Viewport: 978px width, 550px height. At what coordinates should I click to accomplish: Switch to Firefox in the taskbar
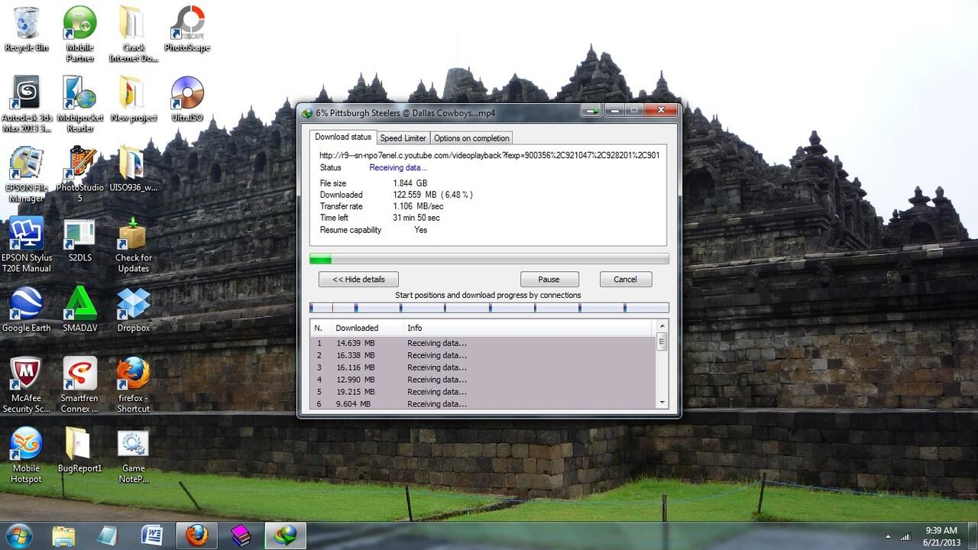coord(196,535)
